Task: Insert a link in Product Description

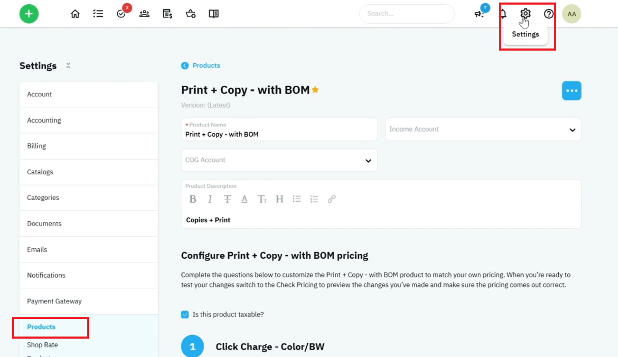Action: (x=331, y=199)
